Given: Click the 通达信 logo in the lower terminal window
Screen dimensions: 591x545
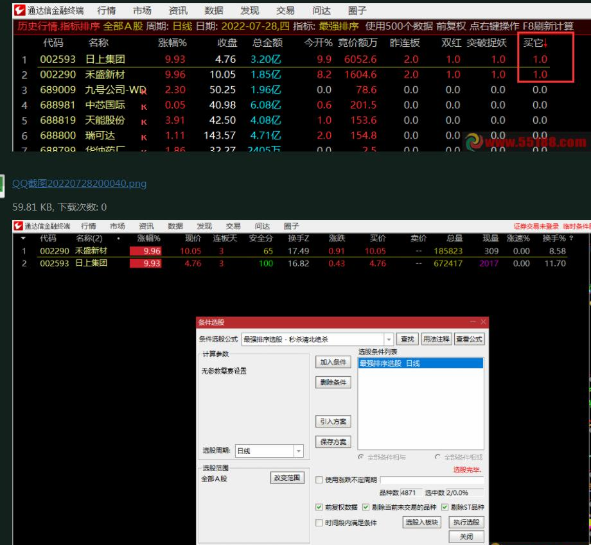Looking at the screenshot, I should 18,225.
